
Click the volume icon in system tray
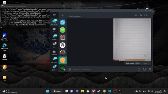(x=152, y=91)
